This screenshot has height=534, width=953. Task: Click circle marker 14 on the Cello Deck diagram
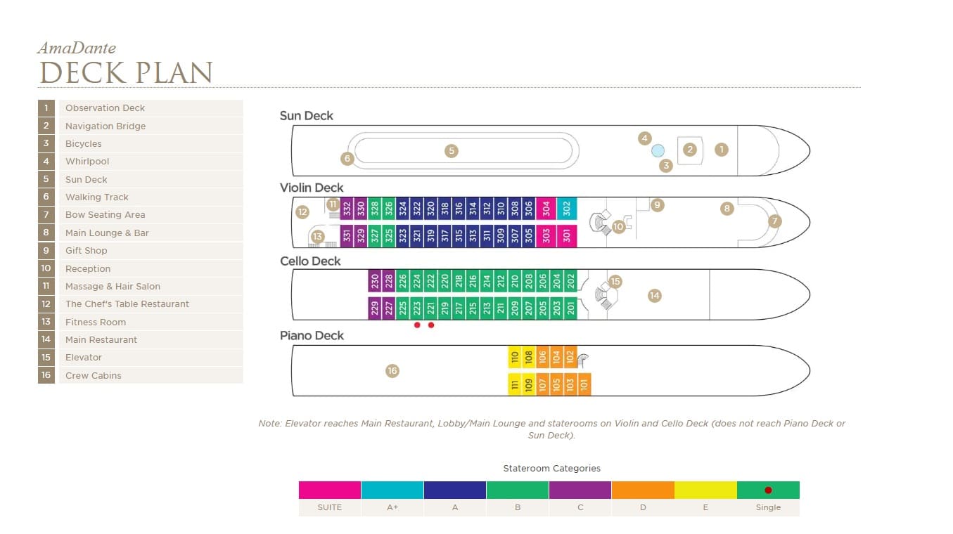click(x=655, y=296)
